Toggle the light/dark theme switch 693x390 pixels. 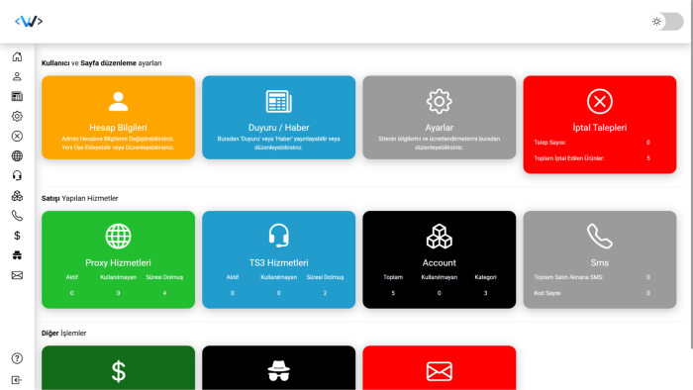(666, 22)
